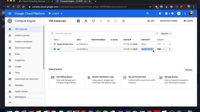Reload the page with browser refresh

(x=18, y=7)
